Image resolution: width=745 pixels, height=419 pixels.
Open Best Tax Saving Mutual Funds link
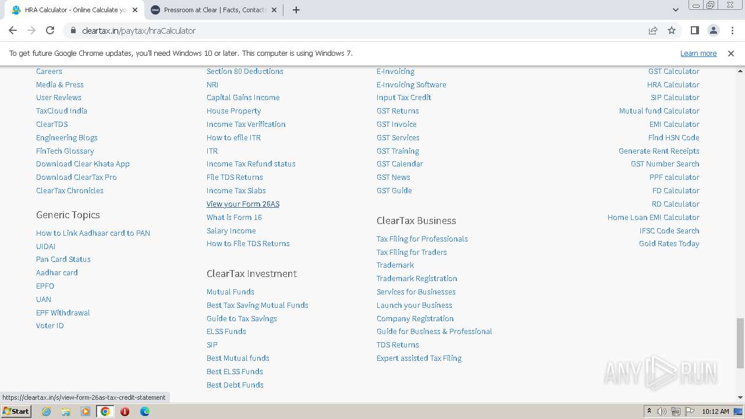click(x=257, y=305)
